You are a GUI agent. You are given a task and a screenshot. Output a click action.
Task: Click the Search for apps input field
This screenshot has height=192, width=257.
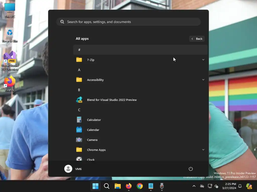[128, 22]
